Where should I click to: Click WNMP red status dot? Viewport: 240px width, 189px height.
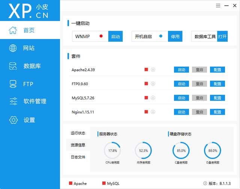(101, 36)
